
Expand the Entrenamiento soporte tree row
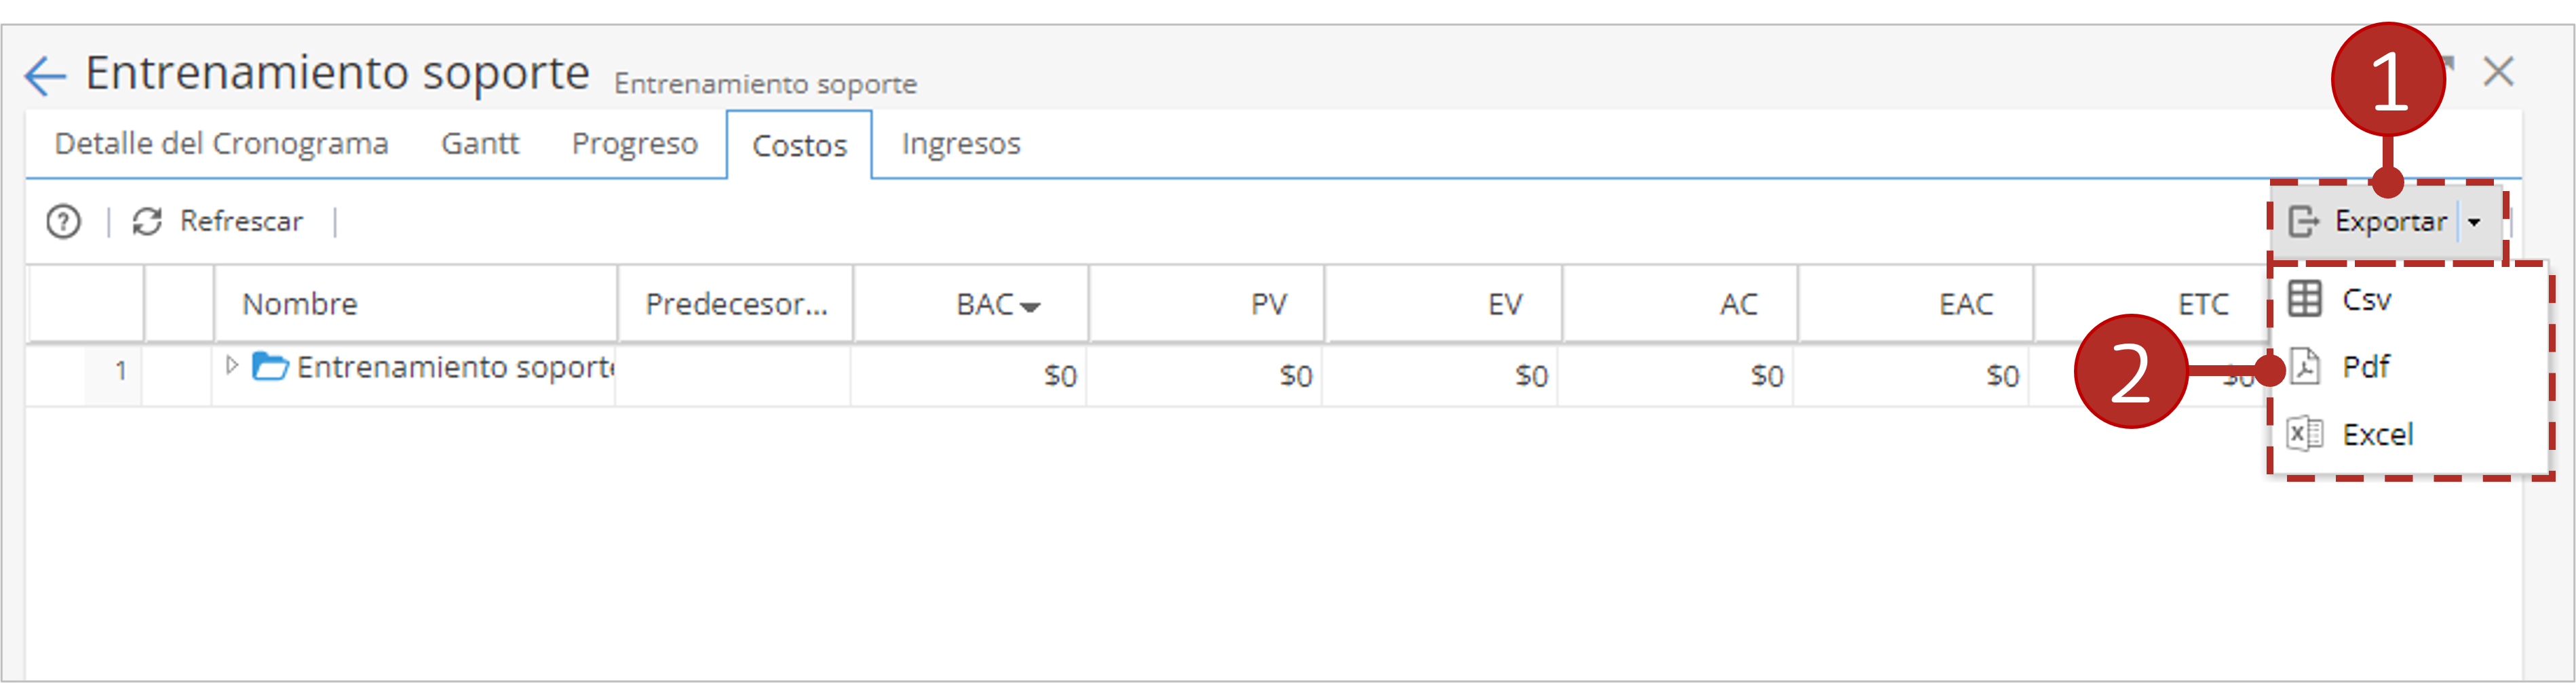(232, 365)
